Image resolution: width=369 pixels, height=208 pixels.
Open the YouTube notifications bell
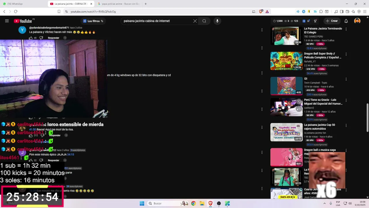[x=346, y=21]
